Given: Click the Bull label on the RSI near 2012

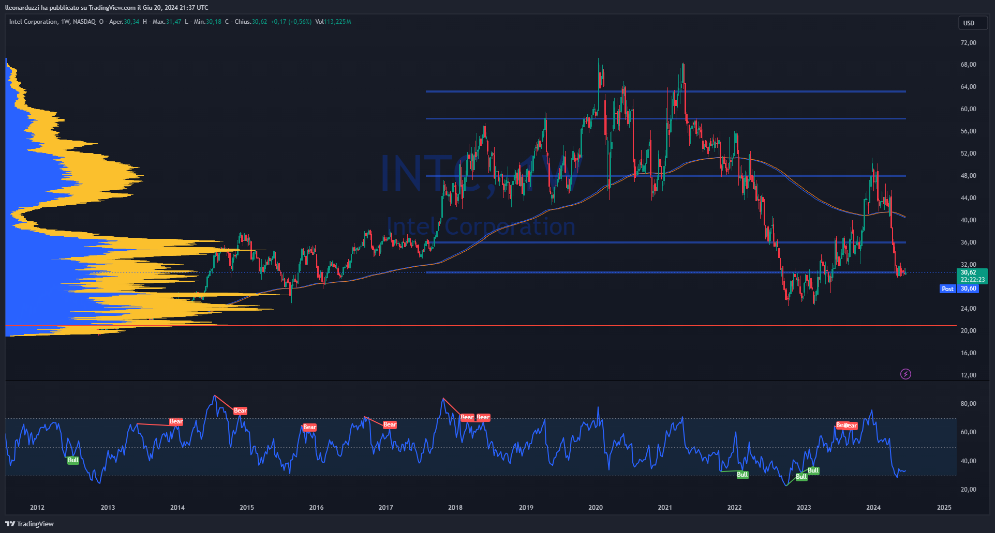Looking at the screenshot, I should click(73, 460).
